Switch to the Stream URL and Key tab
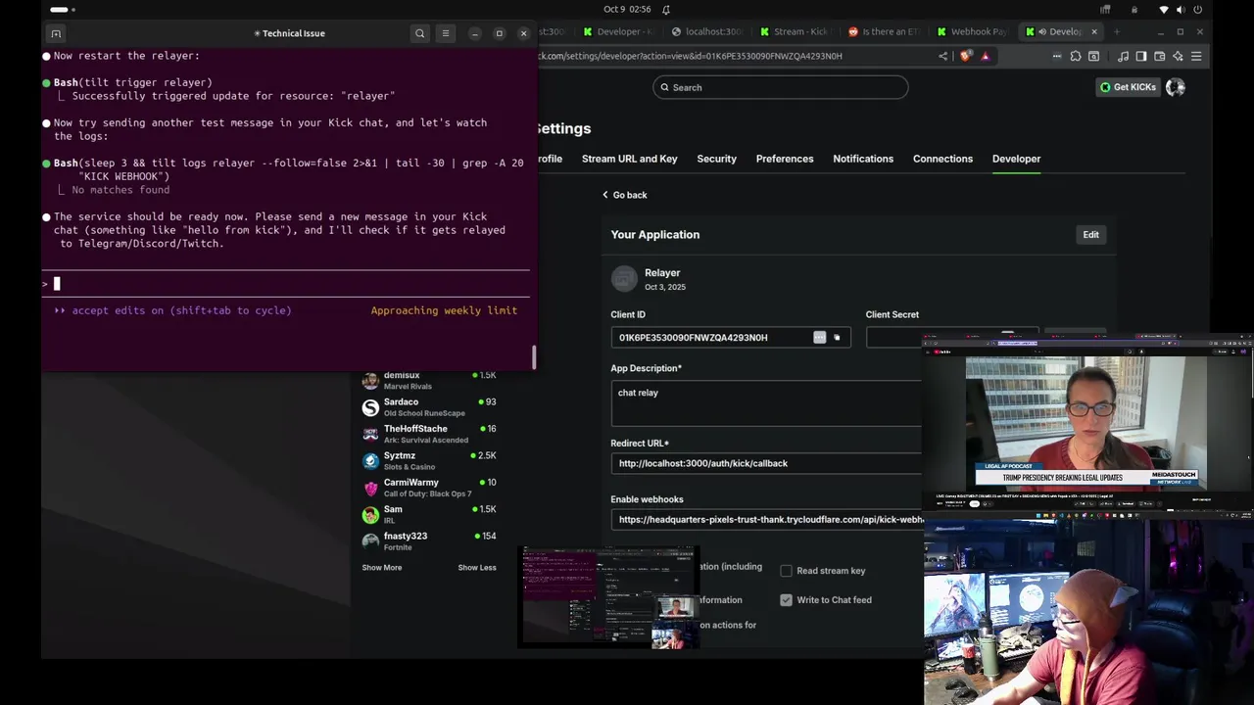 [x=629, y=159]
